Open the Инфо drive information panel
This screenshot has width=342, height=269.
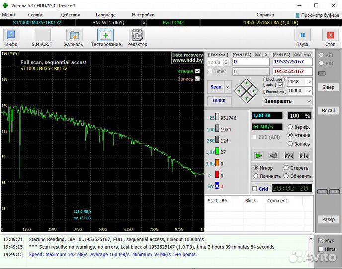tap(11, 37)
